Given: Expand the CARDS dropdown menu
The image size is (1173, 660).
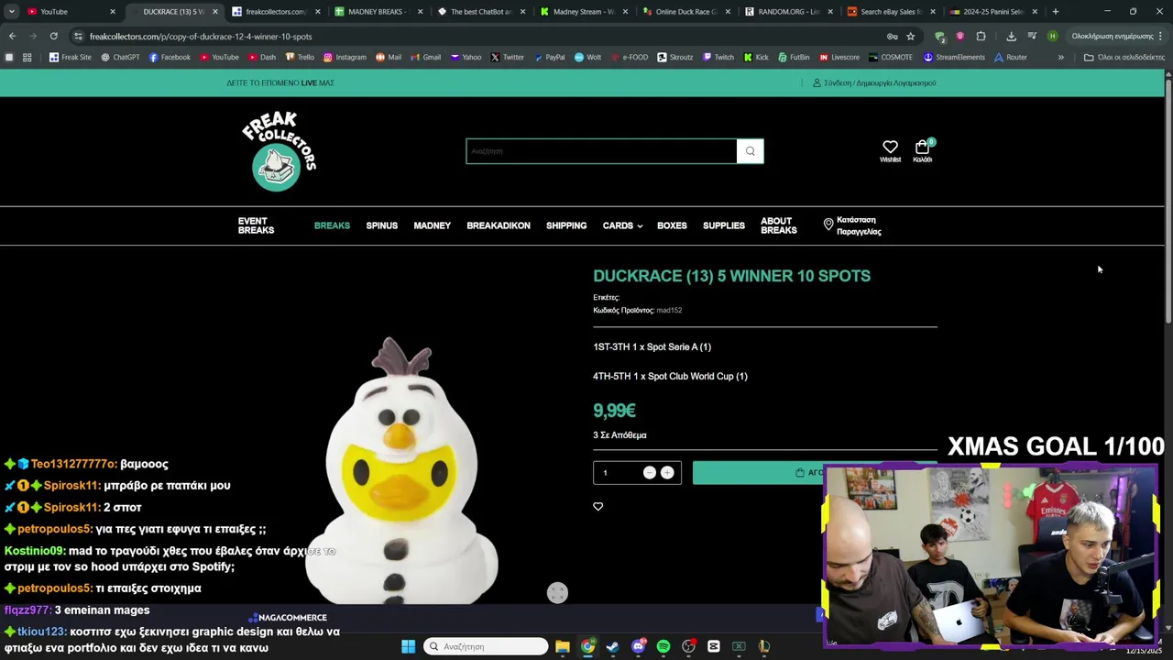Looking at the screenshot, I should pyautogui.click(x=622, y=225).
